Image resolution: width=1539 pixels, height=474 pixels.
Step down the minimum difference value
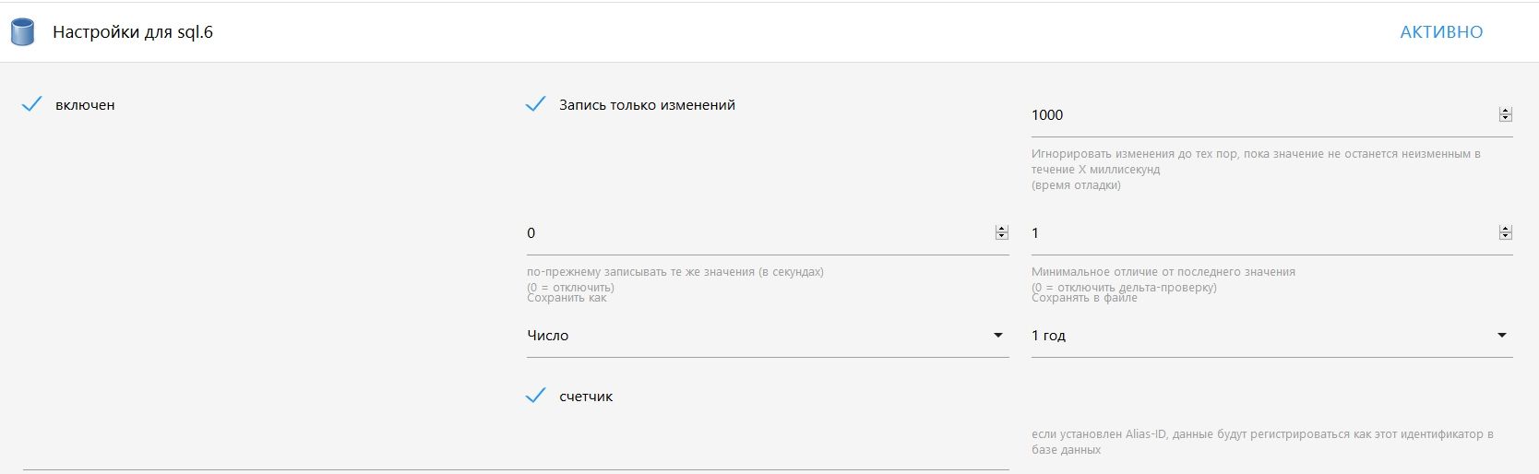1506,237
